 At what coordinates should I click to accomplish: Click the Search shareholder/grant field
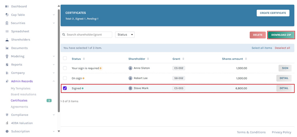click(86, 35)
